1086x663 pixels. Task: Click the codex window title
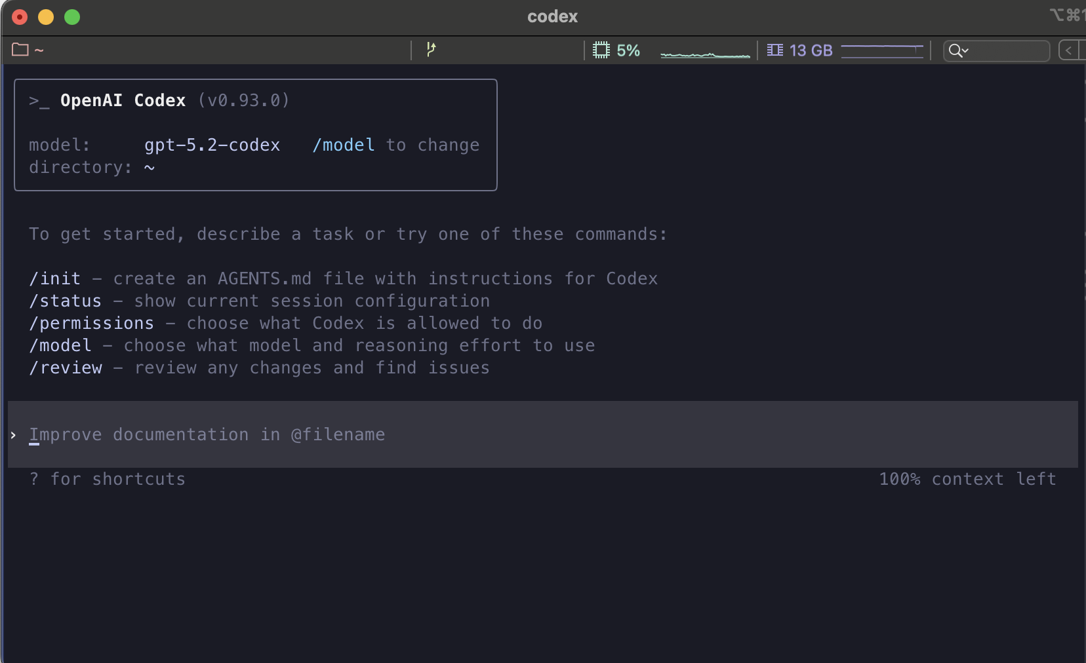(552, 16)
